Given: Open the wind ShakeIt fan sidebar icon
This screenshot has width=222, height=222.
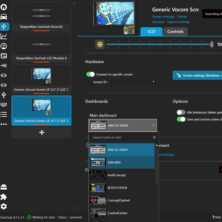Looking at the screenshot, I should 4,65.
